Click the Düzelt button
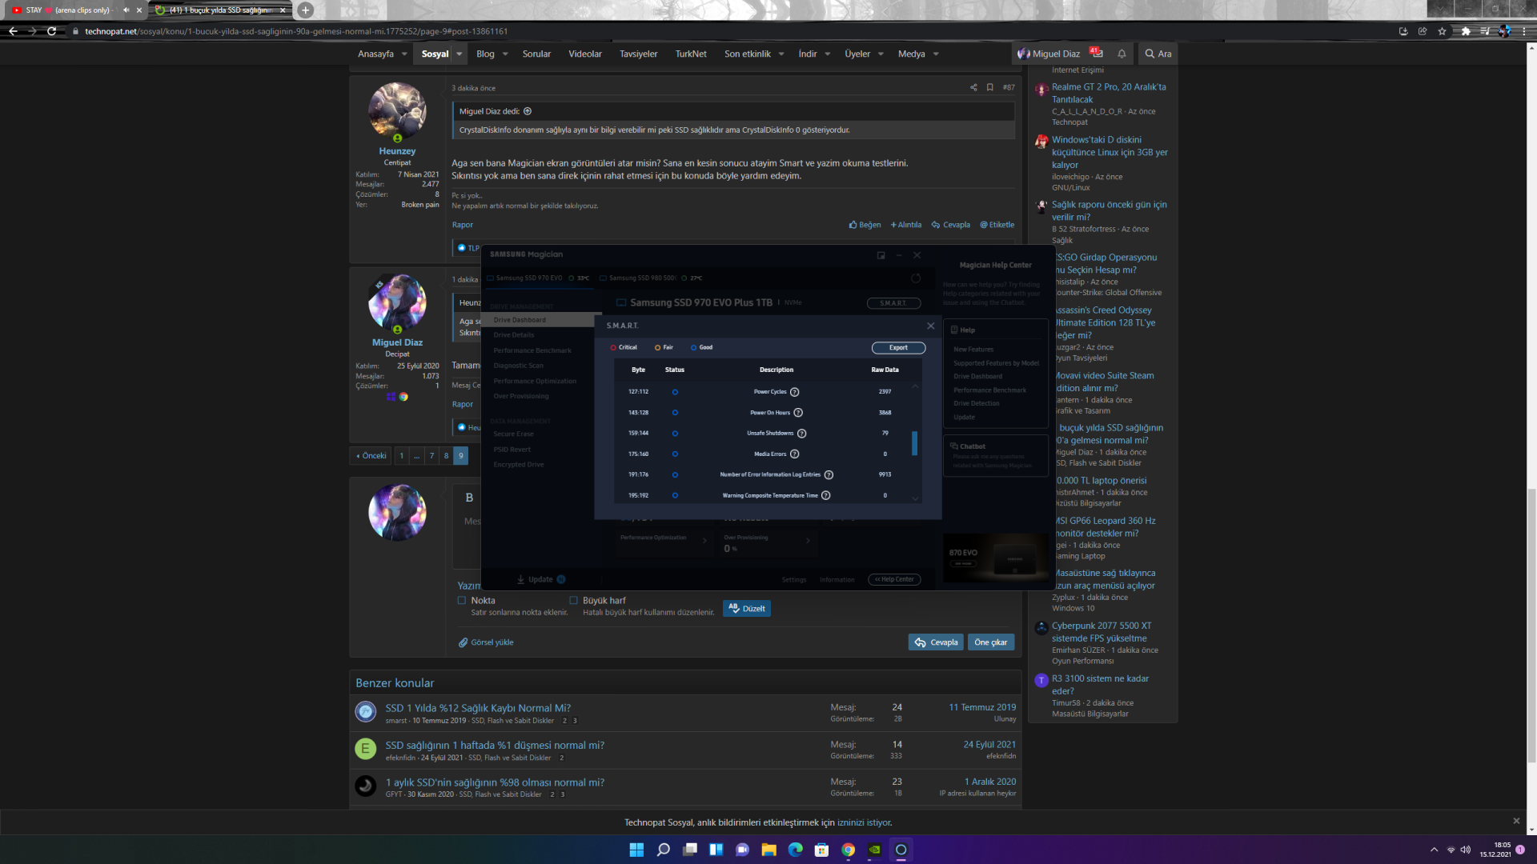Screen dimensions: 1537x864 click(x=746, y=609)
